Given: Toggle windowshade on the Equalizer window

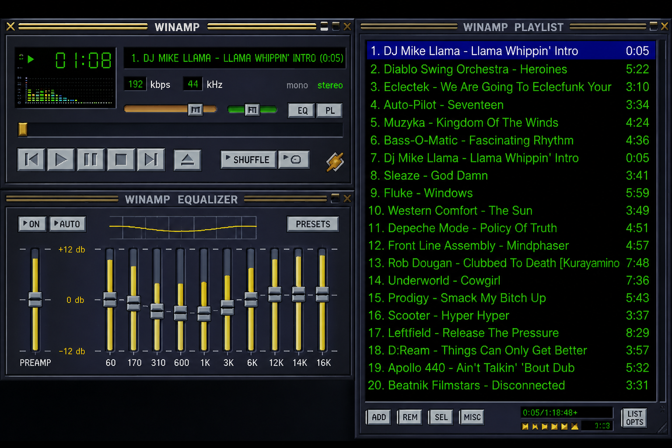Looking at the screenshot, I should click(x=335, y=199).
